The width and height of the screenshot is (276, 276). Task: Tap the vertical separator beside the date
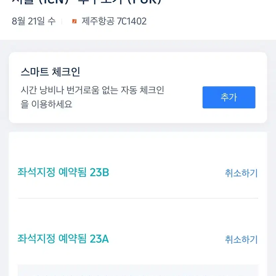coord(62,22)
